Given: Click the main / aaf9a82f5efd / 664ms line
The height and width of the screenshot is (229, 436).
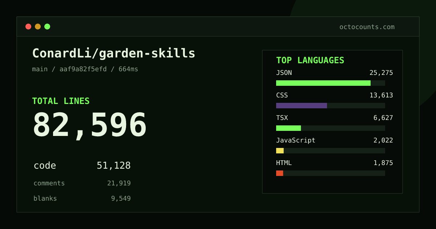Looking at the screenshot, I should (85, 69).
